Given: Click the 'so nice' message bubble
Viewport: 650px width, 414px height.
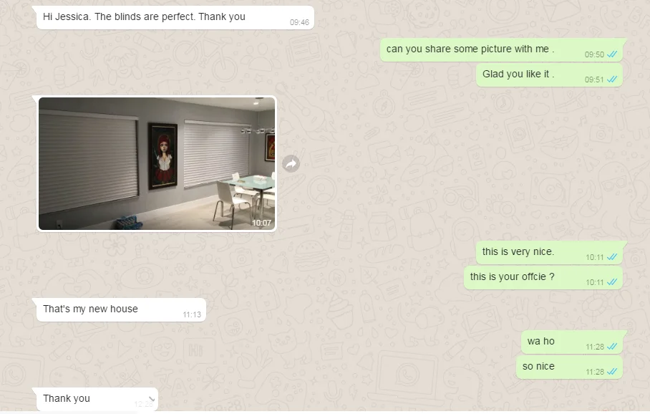Looking at the screenshot, I should [569, 367].
